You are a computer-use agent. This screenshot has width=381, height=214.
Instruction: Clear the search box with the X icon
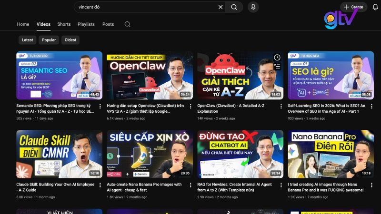point(221,7)
